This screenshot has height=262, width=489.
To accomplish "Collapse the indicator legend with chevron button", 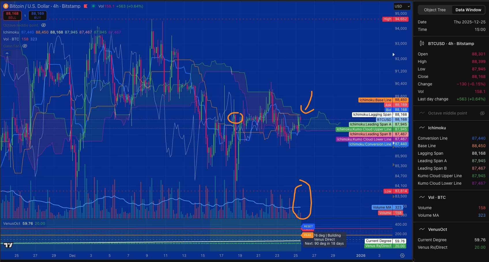I will [7, 53].
